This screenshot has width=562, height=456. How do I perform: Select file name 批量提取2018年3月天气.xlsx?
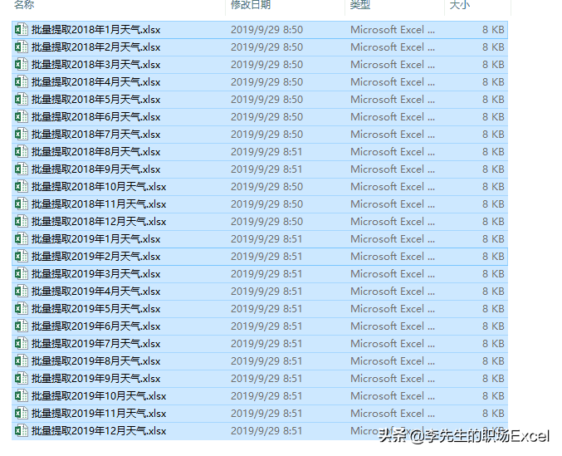[x=95, y=65]
